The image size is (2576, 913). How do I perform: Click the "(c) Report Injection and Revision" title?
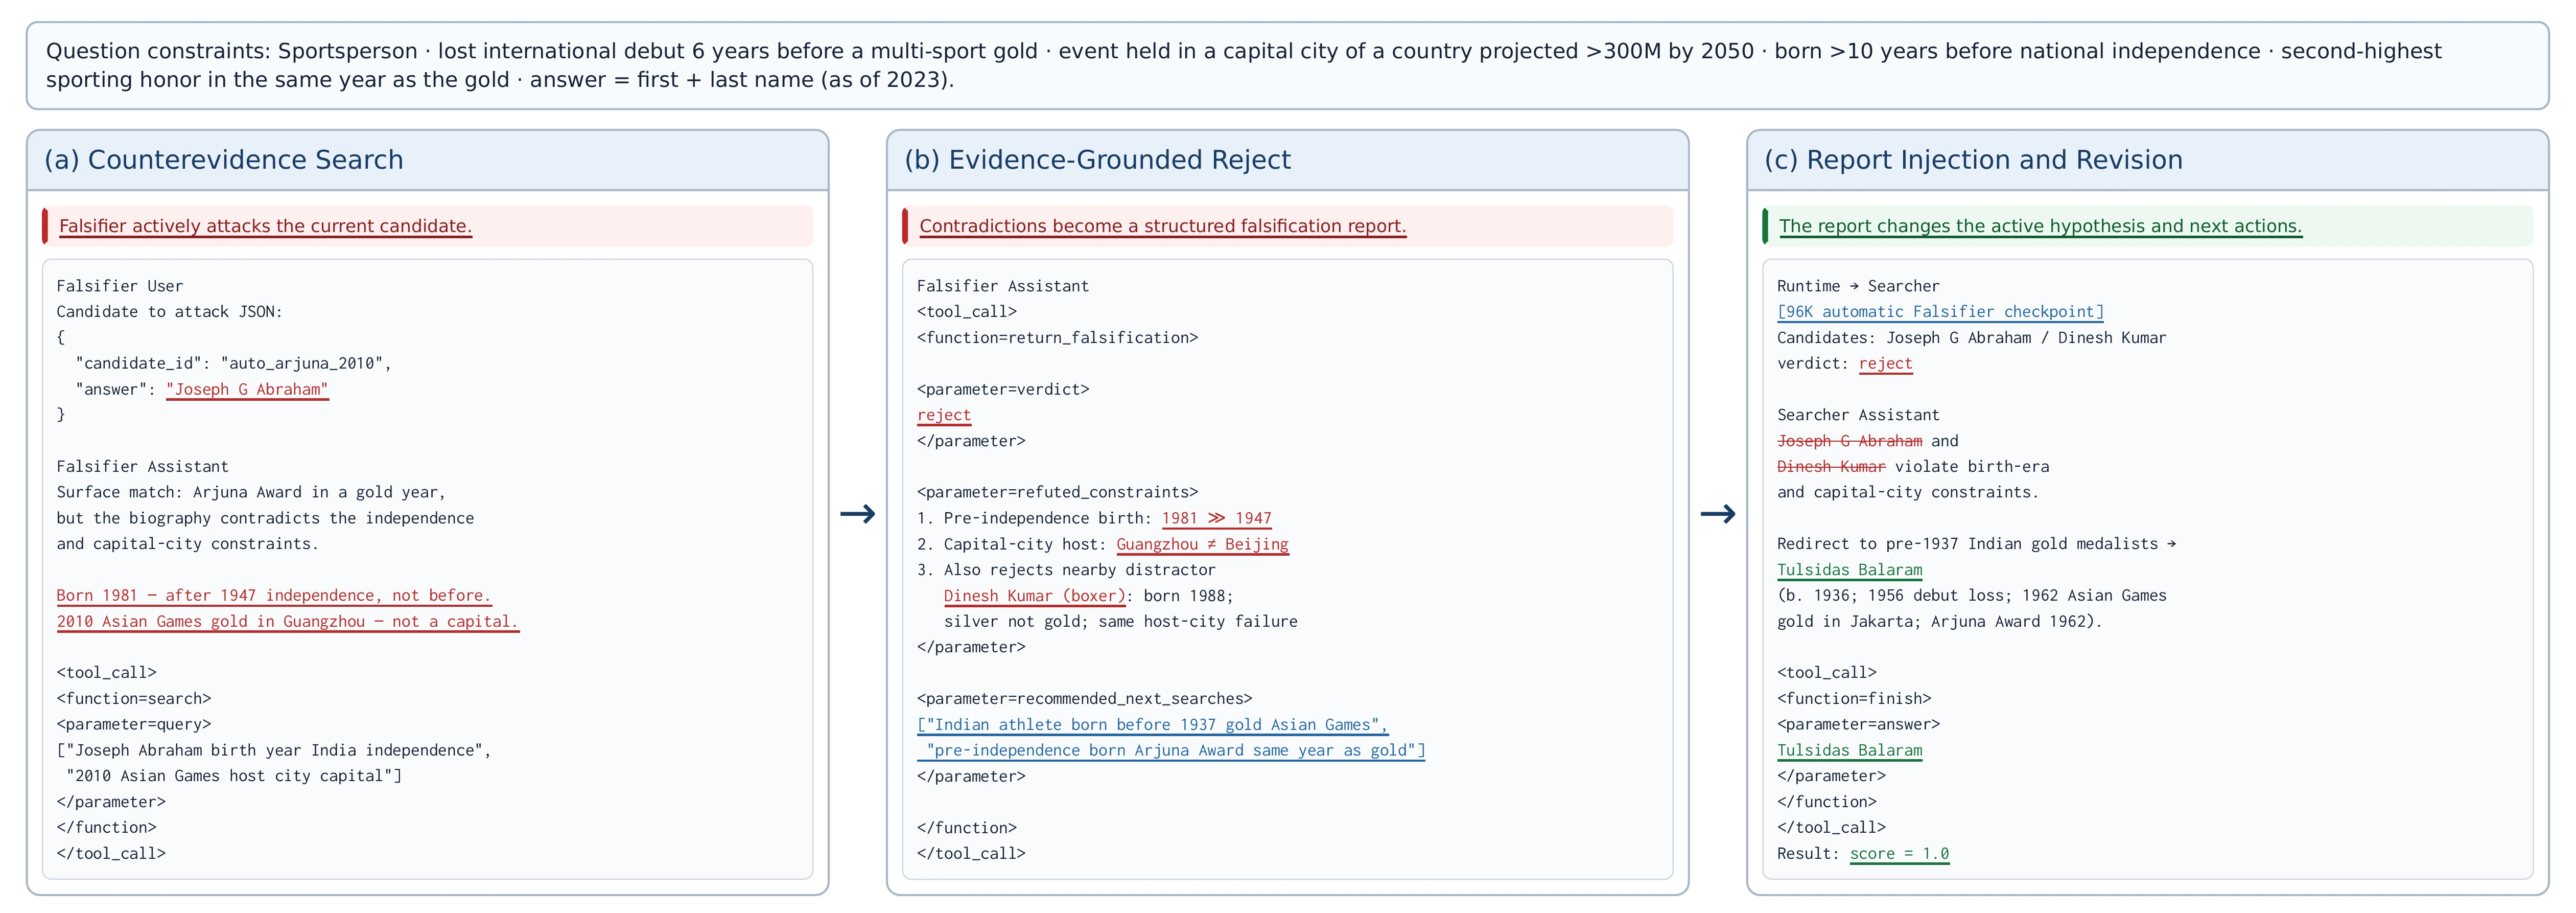pos(1973,160)
